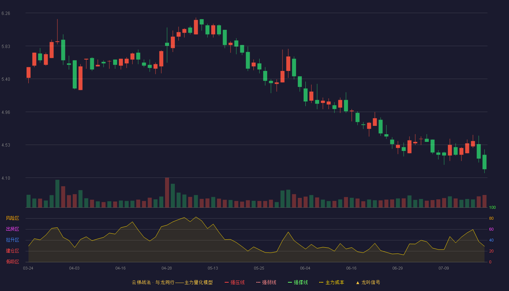
Task: Toggle the 强弱线 legend series
Action: 266,282
